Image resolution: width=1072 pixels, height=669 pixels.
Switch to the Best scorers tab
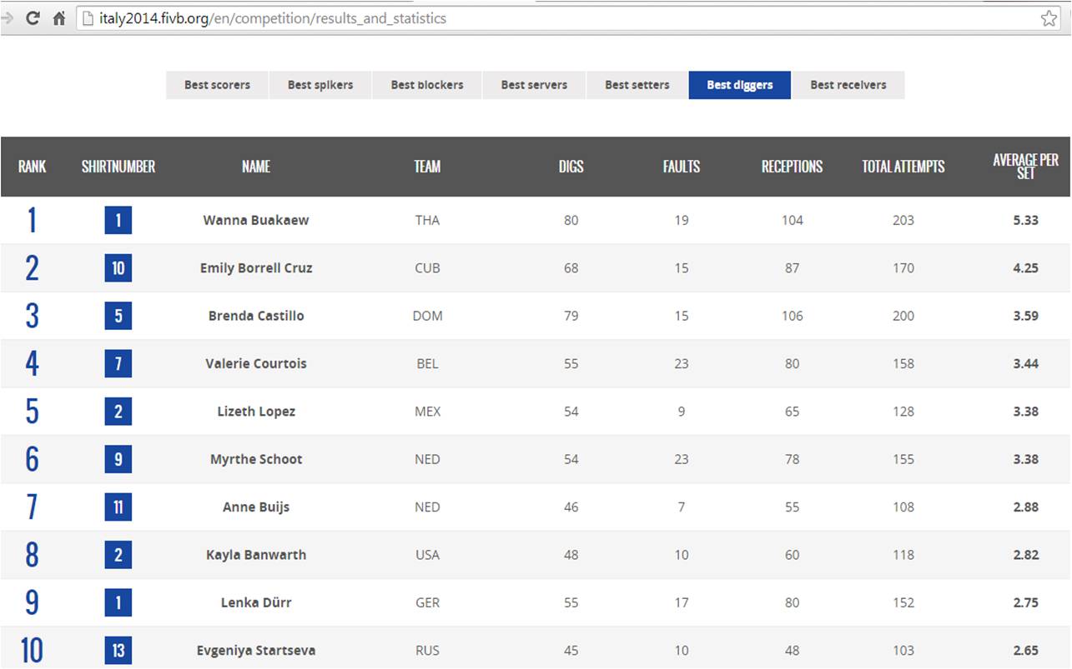point(217,85)
